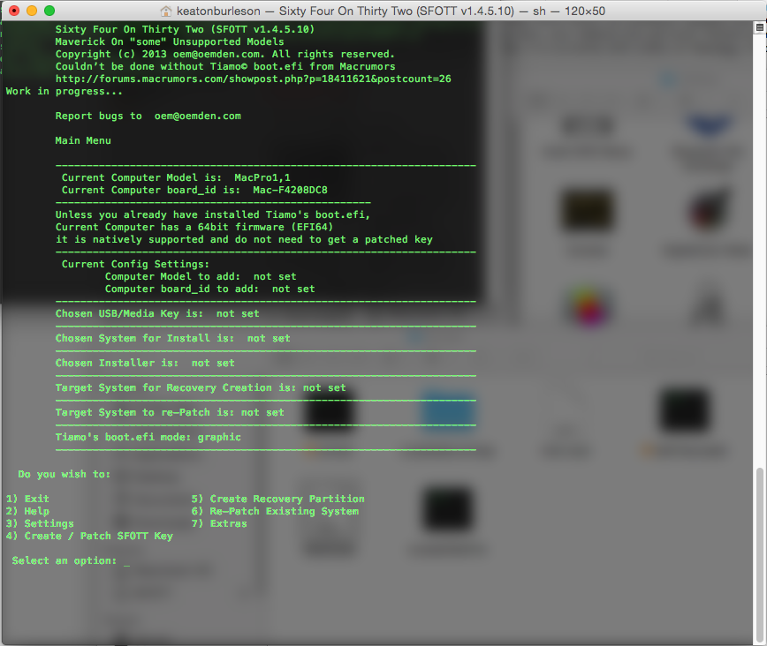Click 'Chosen USB/Media Key is: not set' line
The width and height of the screenshot is (767, 646).
157,313
